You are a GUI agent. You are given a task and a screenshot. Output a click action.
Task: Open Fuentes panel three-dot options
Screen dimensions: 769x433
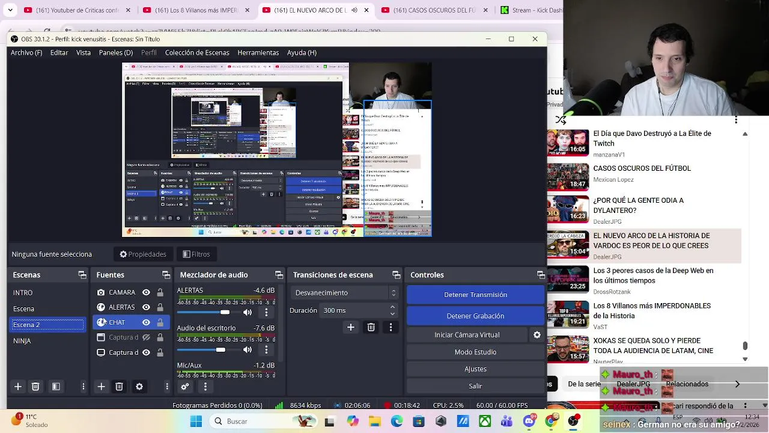point(167,387)
